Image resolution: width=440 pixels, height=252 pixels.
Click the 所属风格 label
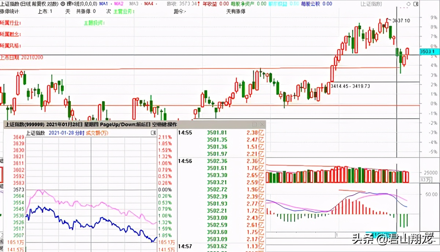pos(11,46)
